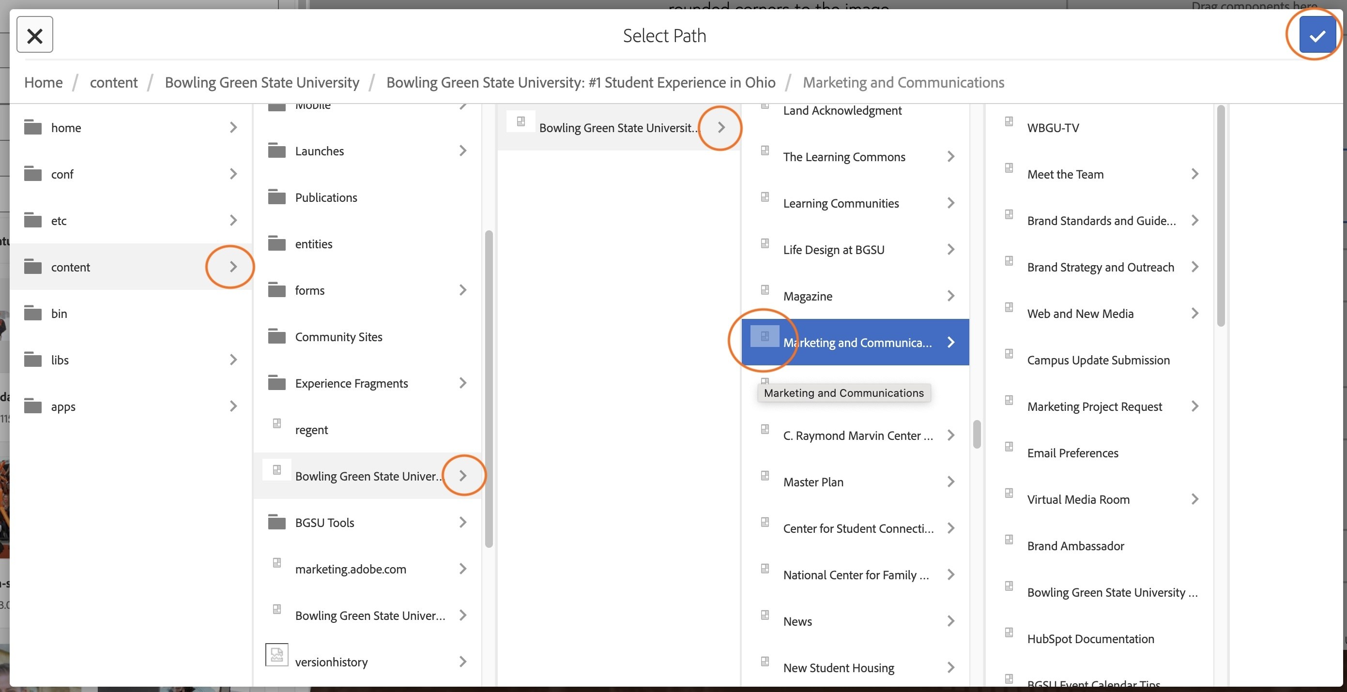1347x692 pixels.
Task: Expand the Launches folder chevron
Action: coord(463,150)
